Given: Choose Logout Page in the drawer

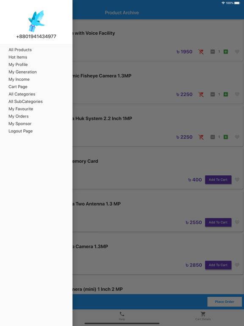Looking at the screenshot, I should pos(20,131).
